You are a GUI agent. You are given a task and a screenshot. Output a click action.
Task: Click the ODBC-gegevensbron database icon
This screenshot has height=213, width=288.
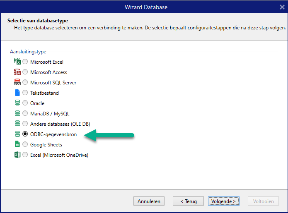17,134
